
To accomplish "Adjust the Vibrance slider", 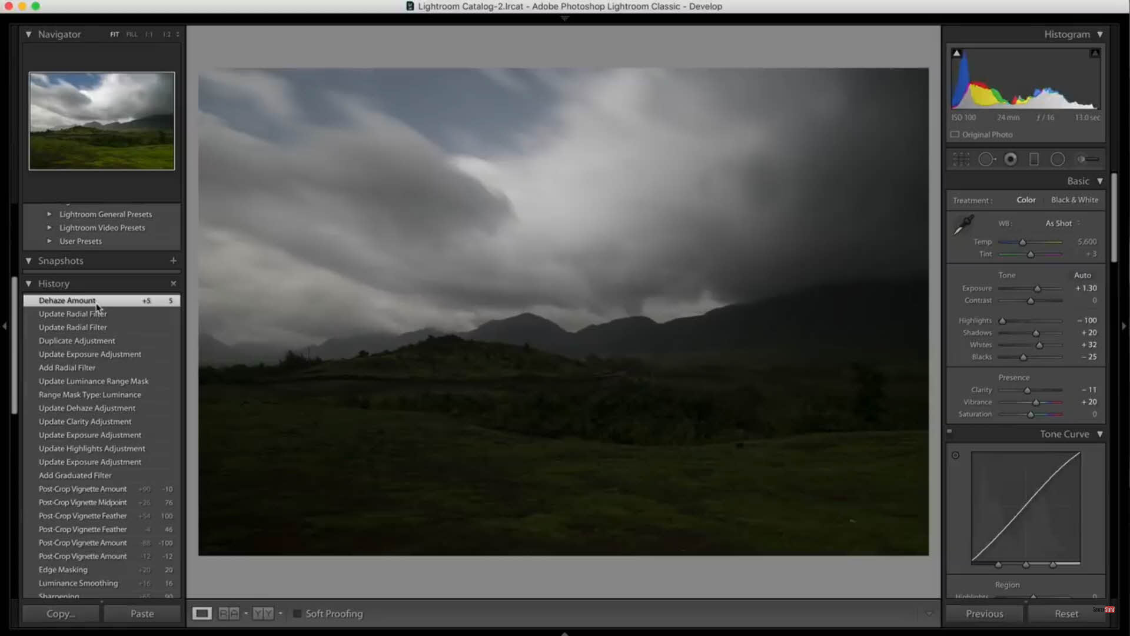I will (x=1030, y=402).
